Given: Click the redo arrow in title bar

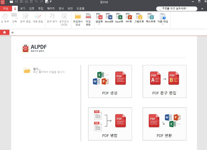Looking at the screenshot, I should pyautogui.click(x=42, y=2).
